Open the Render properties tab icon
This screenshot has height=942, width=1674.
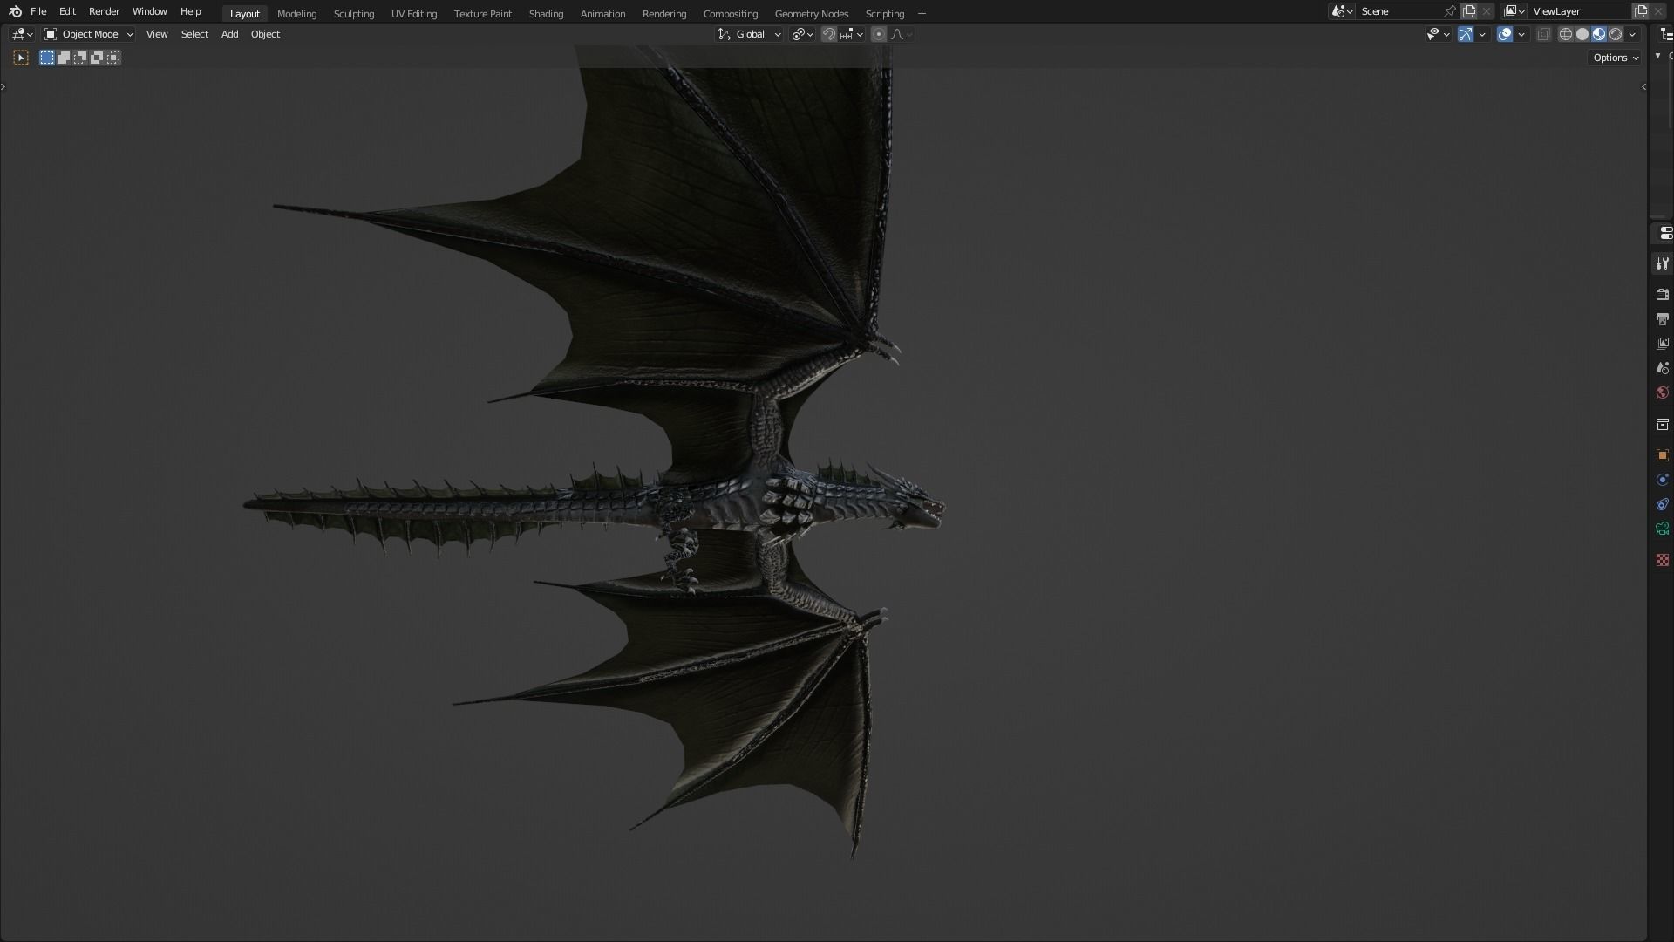click(1663, 295)
